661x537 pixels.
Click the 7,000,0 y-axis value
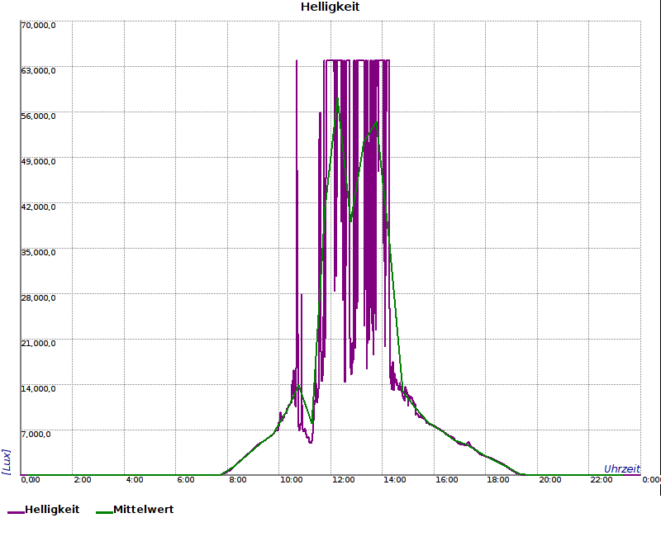[36, 435]
